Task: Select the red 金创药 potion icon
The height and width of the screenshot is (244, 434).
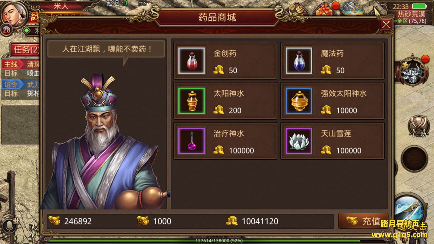Action: (x=191, y=61)
